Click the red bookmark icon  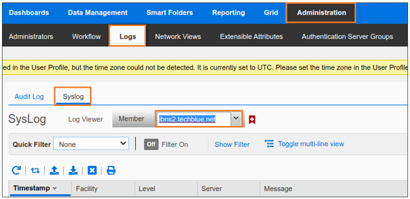coord(252,120)
